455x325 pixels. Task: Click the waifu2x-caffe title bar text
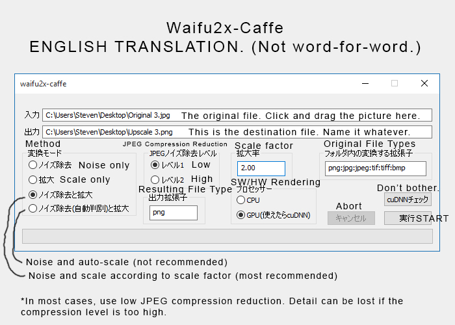pos(44,84)
